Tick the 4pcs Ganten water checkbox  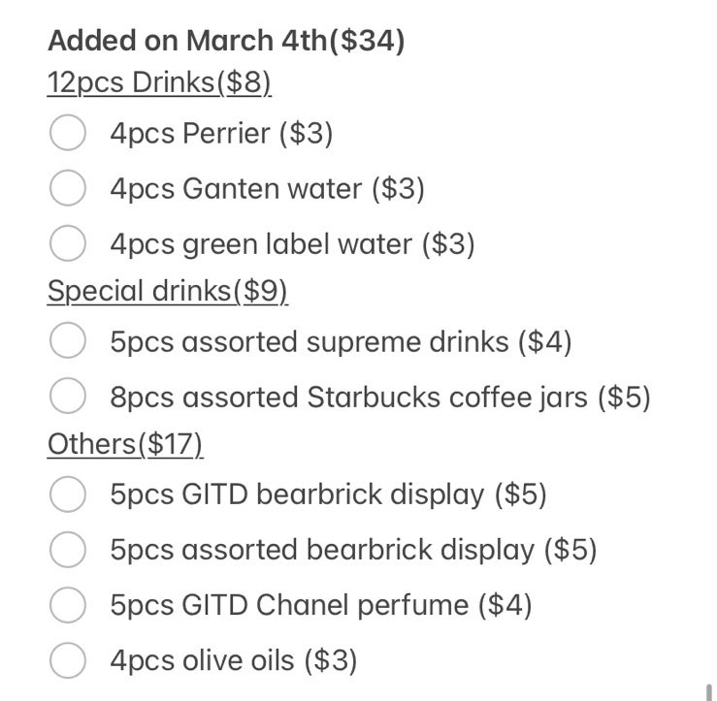(x=68, y=188)
